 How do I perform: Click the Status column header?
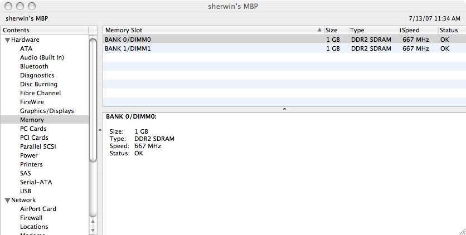[x=449, y=30]
